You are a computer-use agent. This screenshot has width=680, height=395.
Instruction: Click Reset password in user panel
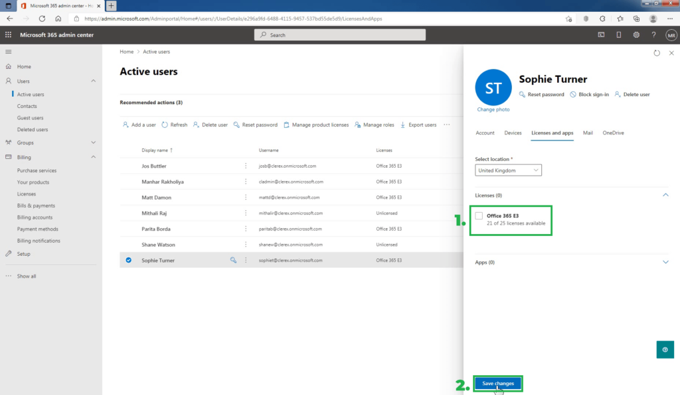click(541, 94)
